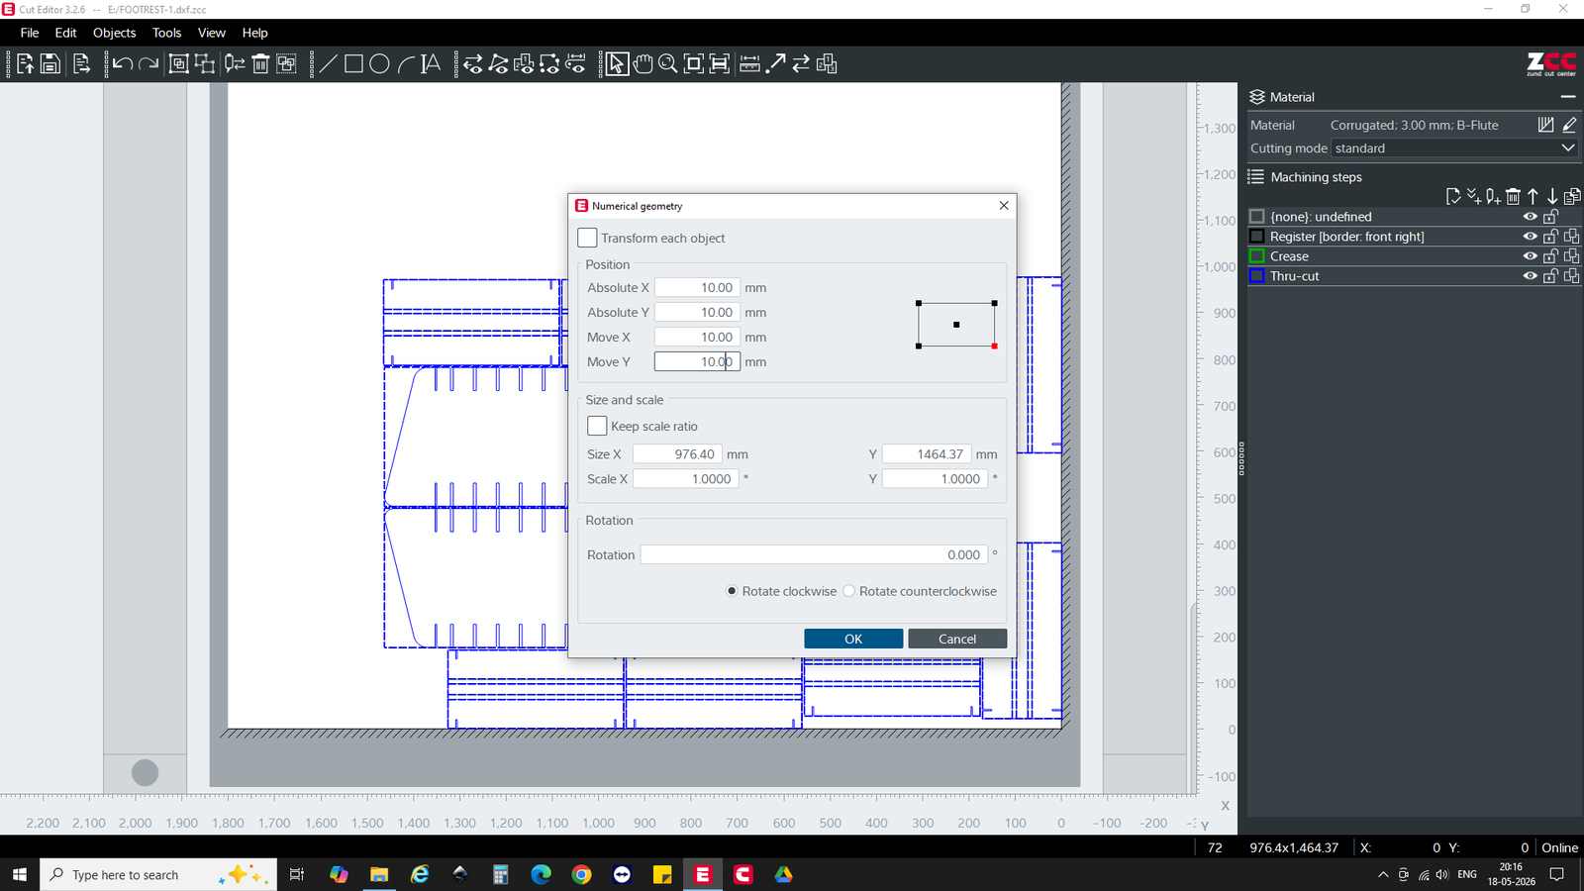This screenshot has height=891, width=1584.
Task: Click the Move X input field
Action: point(697,337)
